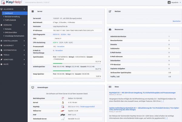Click the MariaDB 10.3.22 version text
Viewport: 182px width, 122px height.
point(74,119)
